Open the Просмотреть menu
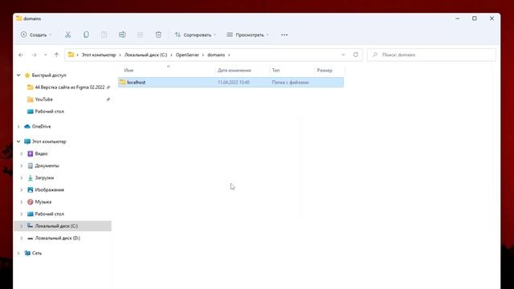Image resolution: width=514 pixels, height=289 pixels. 248,35
